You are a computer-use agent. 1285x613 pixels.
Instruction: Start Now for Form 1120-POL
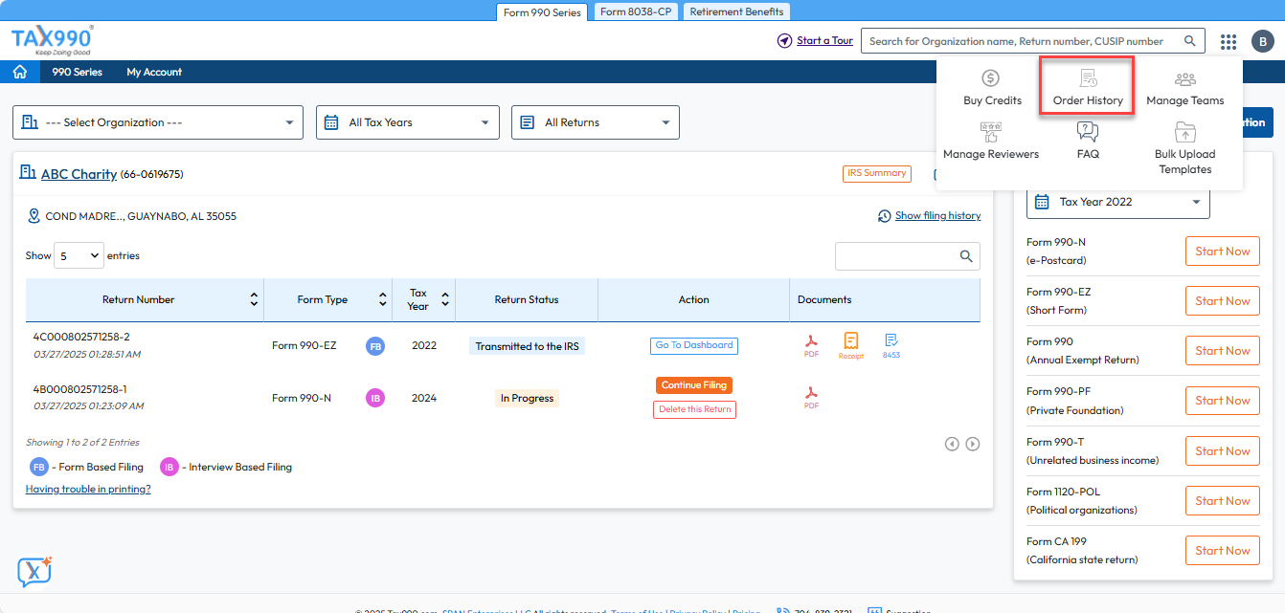pos(1223,501)
